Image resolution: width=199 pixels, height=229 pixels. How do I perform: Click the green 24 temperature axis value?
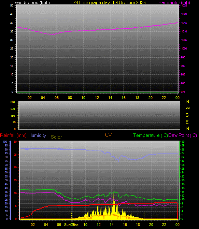point(183,172)
